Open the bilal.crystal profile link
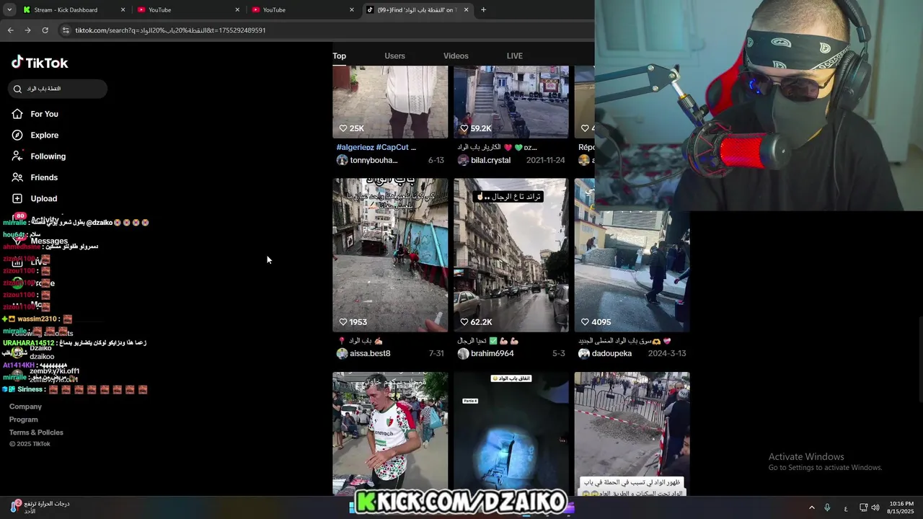Screen dimensions: 923x519 pyautogui.click(x=490, y=160)
